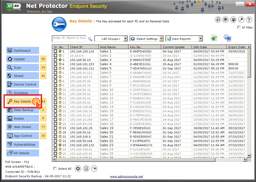Screen dimensions: 256x182
Task: Click the Enter IP, Name or Key field
Action: [x=69, y=39]
